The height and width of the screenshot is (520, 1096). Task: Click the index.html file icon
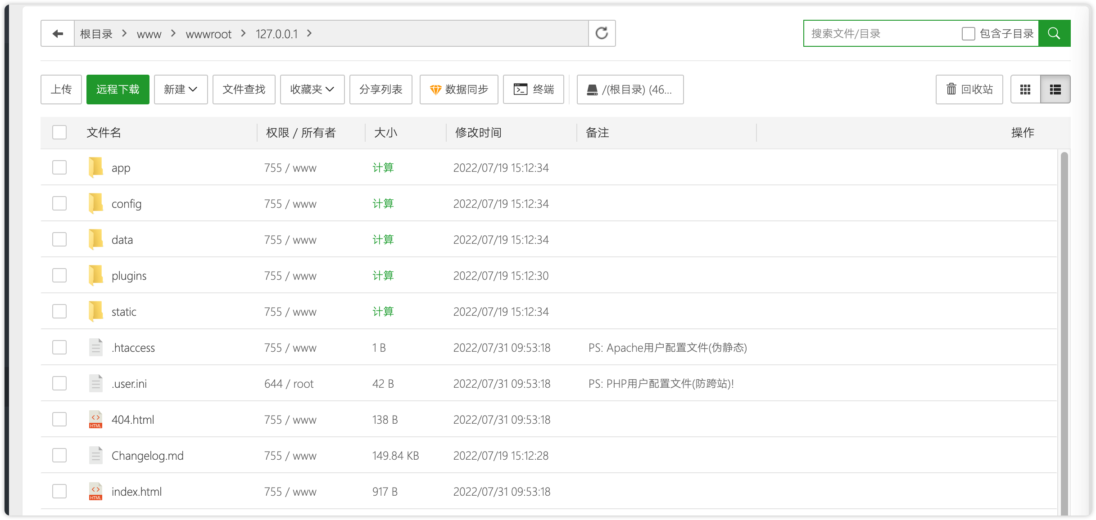click(x=96, y=491)
